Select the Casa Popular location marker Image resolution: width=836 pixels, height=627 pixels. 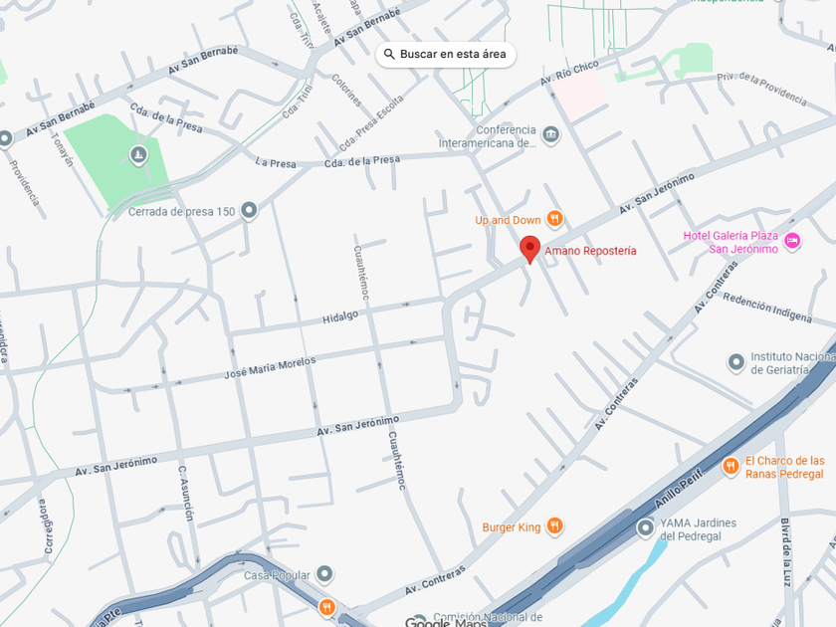(x=324, y=574)
